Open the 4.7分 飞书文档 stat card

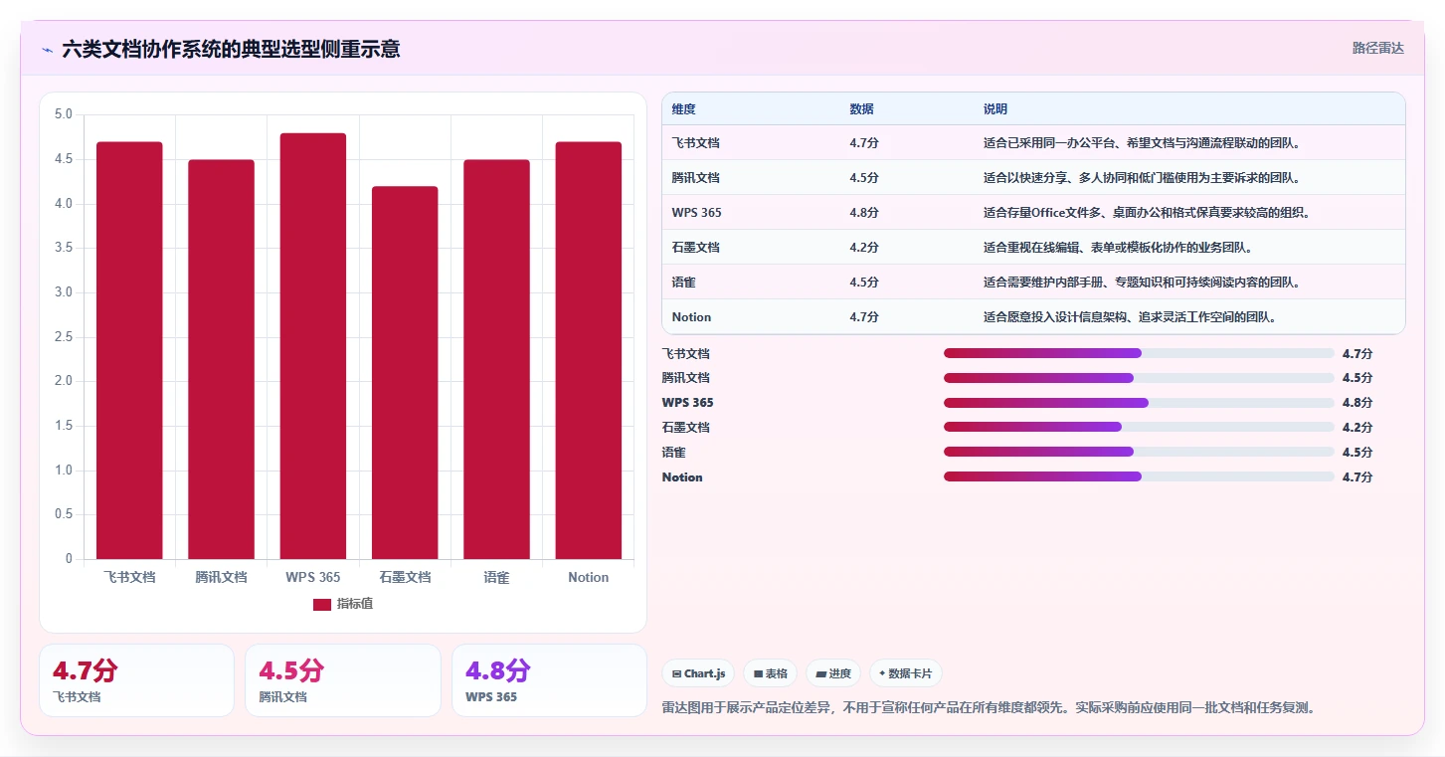pyautogui.click(x=136, y=680)
